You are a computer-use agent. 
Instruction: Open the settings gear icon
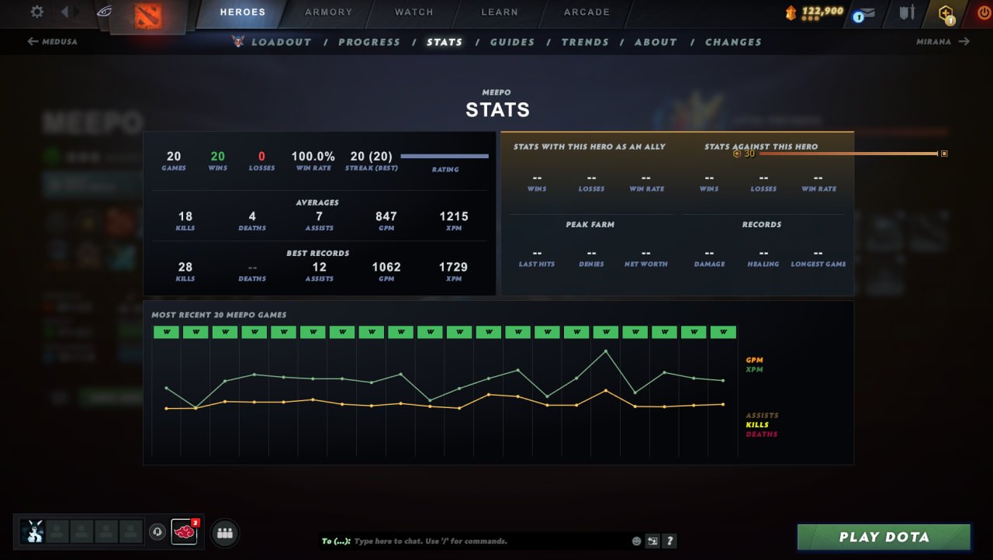36,12
